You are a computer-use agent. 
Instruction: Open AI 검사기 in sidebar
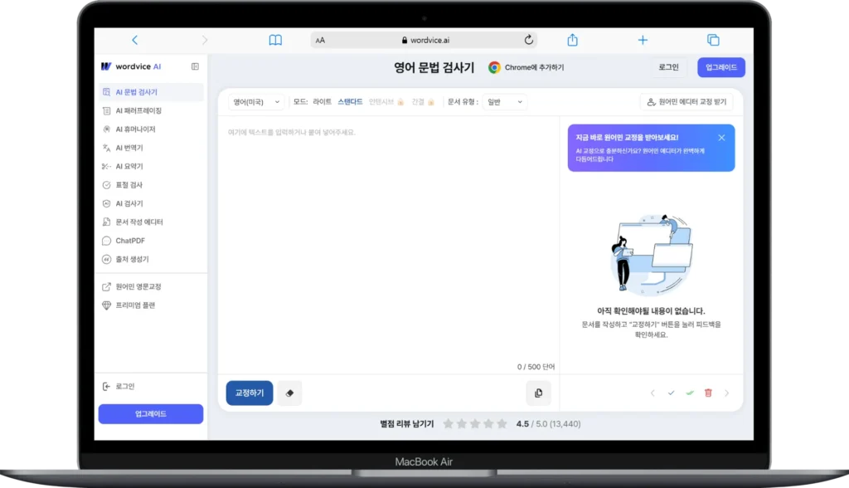(x=151, y=203)
